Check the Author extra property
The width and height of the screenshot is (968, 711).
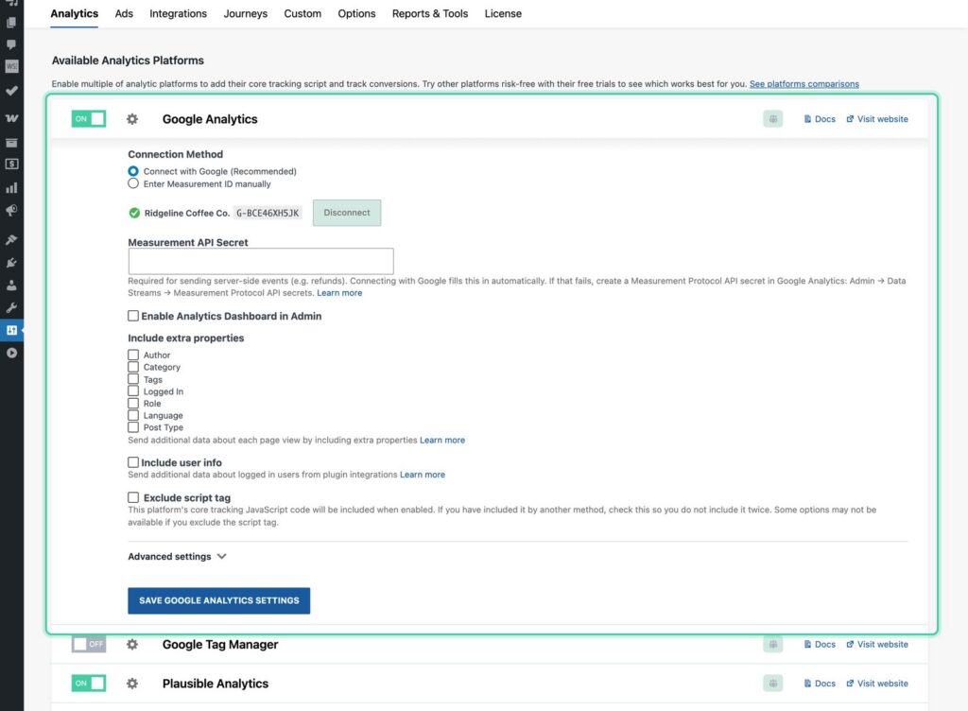pyautogui.click(x=133, y=355)
